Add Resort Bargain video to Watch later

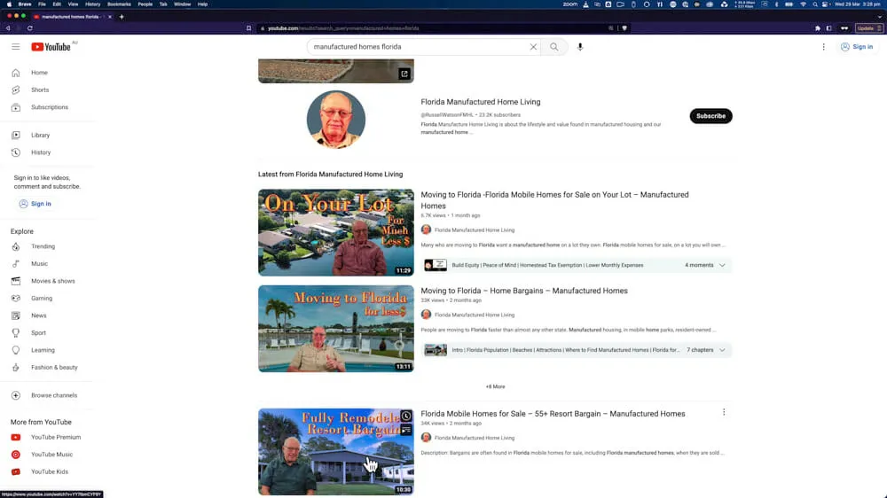[405, 416]
